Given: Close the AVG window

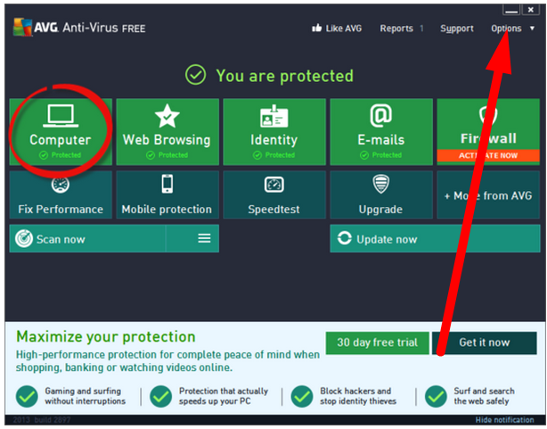Looking at the screenshot, I should point(531,10).
